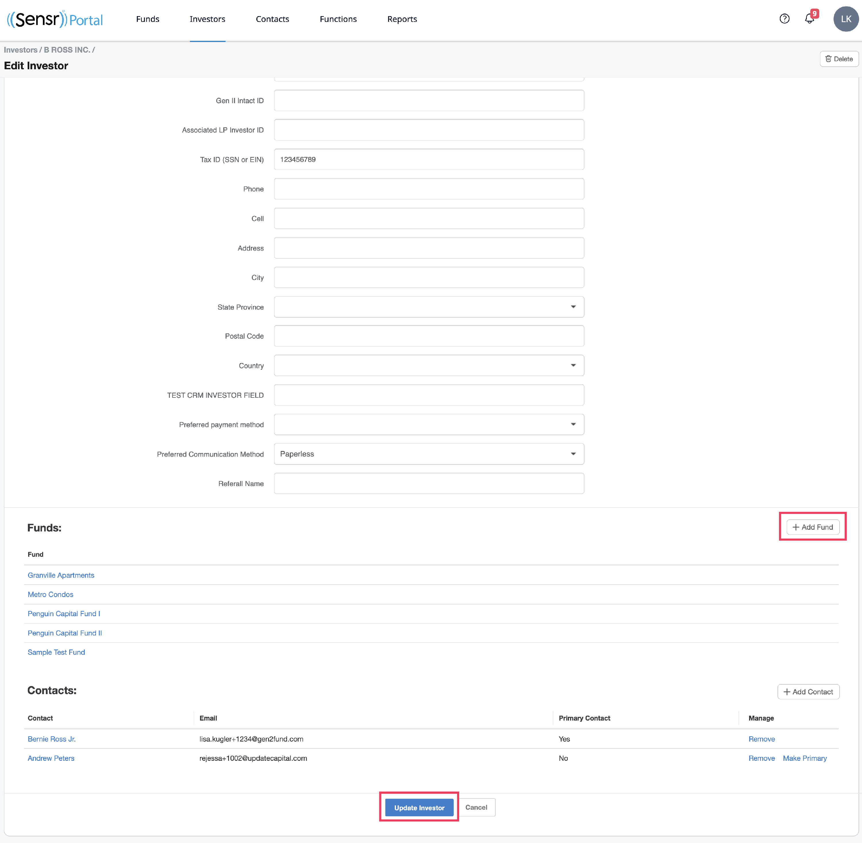Viewport: 862px width, 843px height.
Task: Go to the Reports menu
Action: tap(402, 19)
